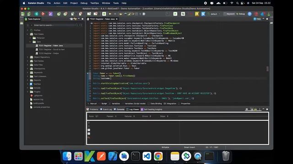Open the default execution profile dropdown
This screenshot has width=293, height=164.
pos(214,14)
